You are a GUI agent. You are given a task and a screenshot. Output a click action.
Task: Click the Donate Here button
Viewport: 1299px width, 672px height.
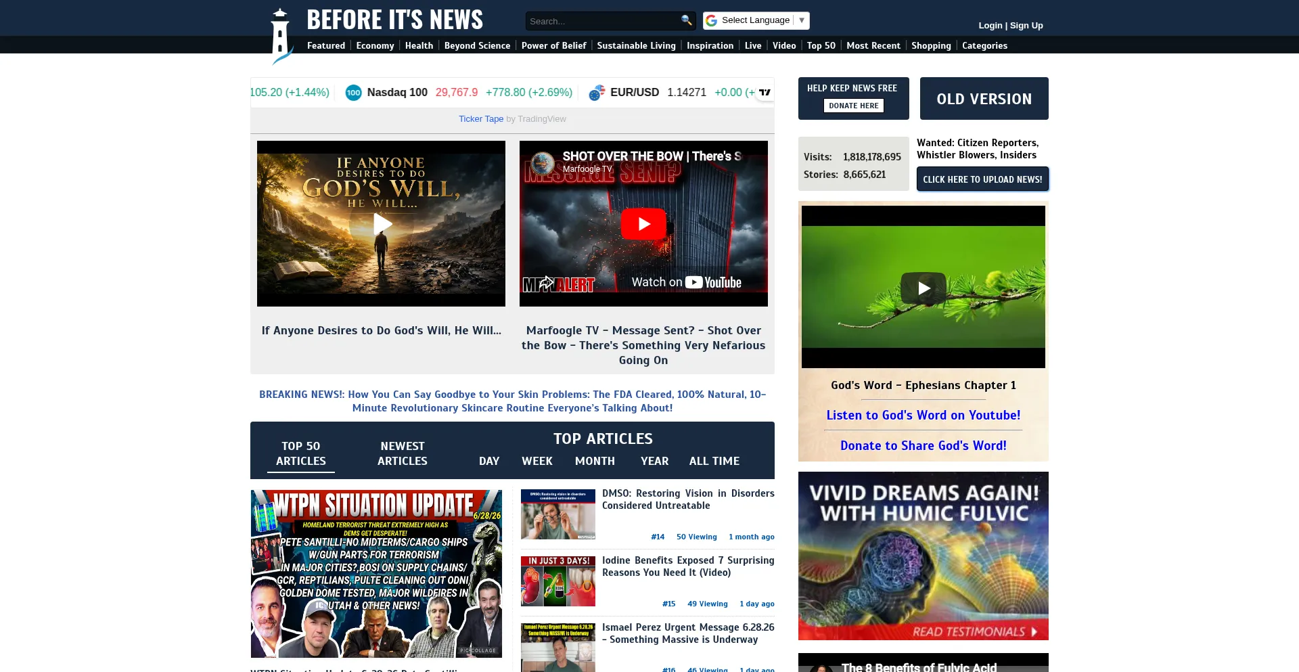(853, 106)
